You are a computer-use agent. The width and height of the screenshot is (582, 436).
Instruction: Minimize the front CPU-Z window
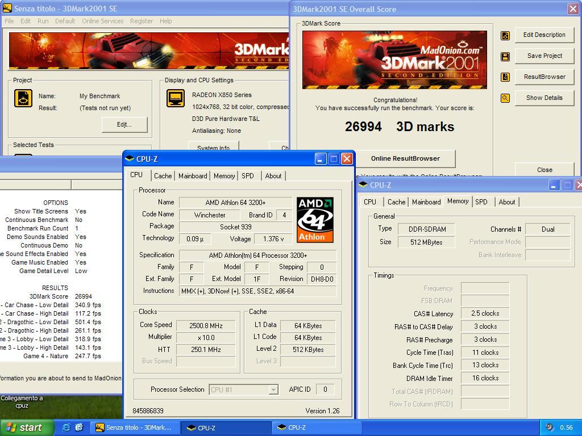point(321,159)
